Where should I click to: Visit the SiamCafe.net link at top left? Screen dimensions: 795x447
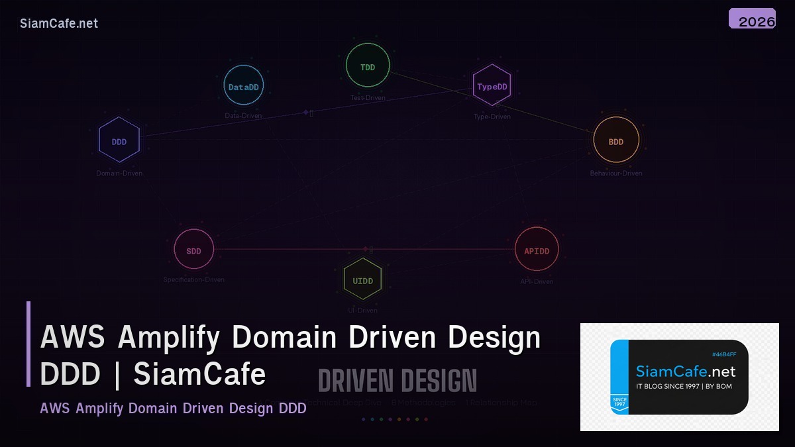coord(59,23)
